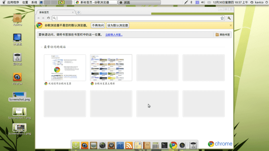The image size is (269, 151).
Task: Open the 计算机 desktop icon
Action: click(x=17, y=40)
